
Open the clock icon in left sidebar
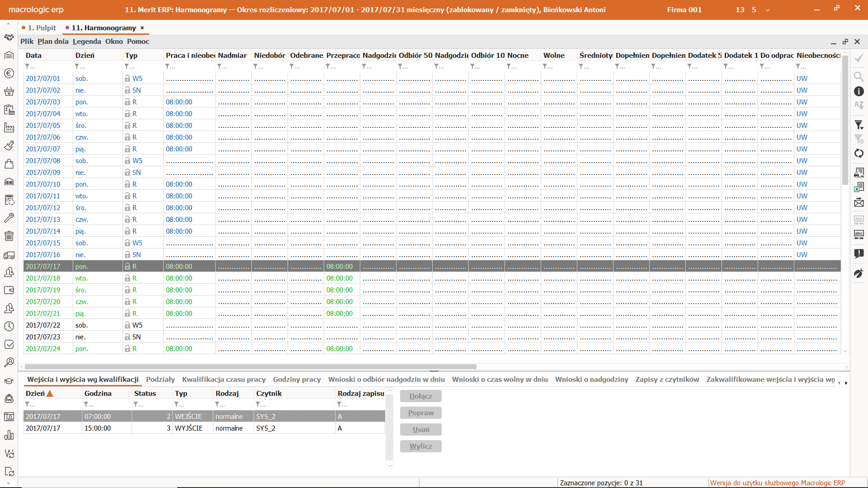tap(9, 326)
